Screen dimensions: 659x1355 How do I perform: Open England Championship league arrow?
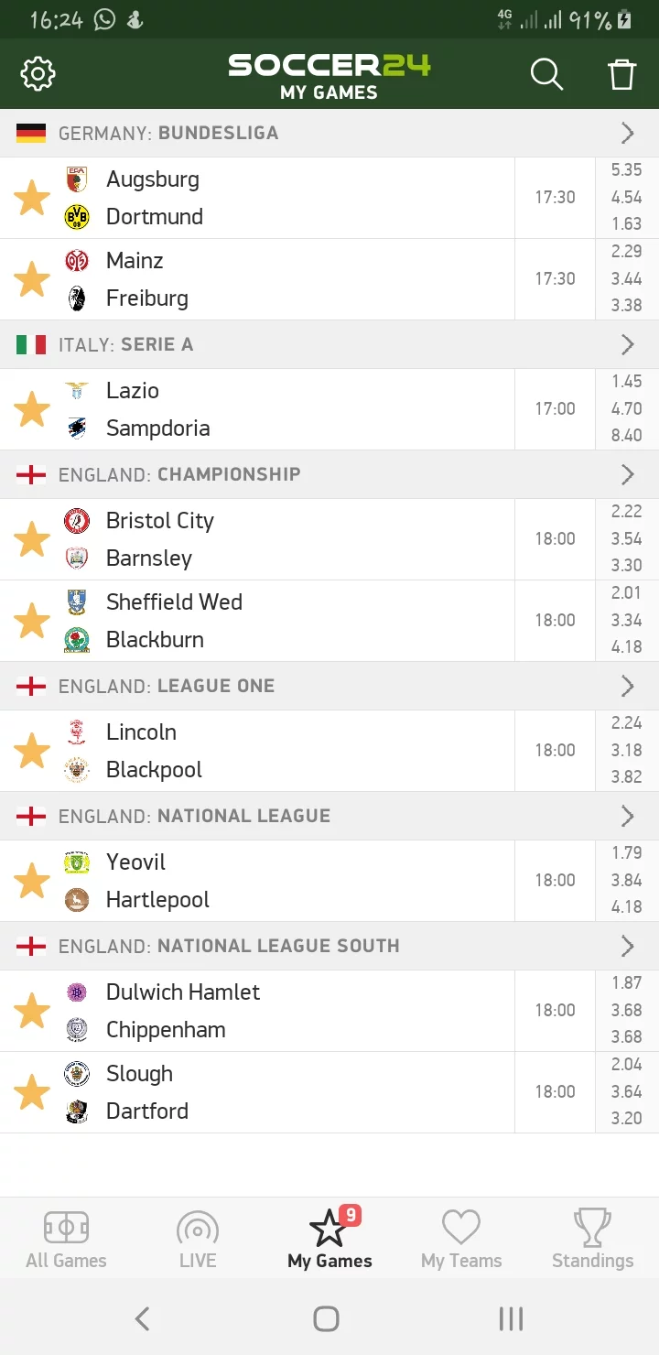(628, 474)
